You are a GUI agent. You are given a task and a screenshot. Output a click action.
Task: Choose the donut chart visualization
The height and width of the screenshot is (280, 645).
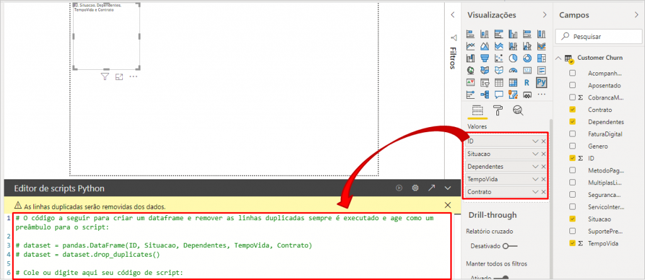pyautogui.click(x=527, y=59)
